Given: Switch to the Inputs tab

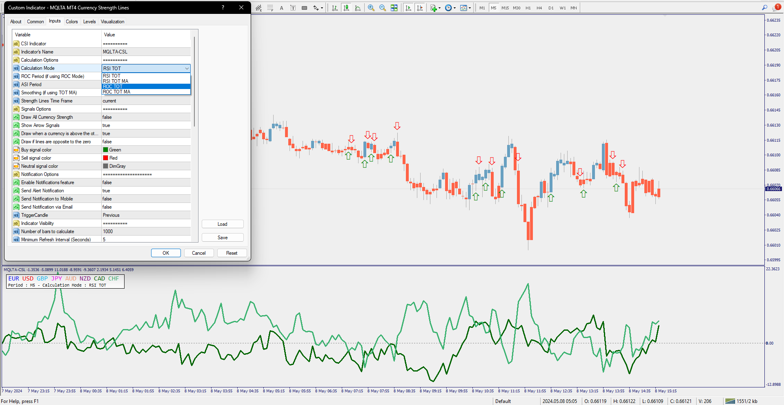Looking at the screenshot, I should click(x=55, y=21).
